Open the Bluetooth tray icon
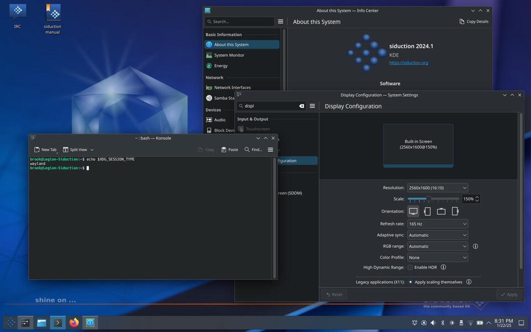Viewport: 531px width, 332px height. (443, 323)
